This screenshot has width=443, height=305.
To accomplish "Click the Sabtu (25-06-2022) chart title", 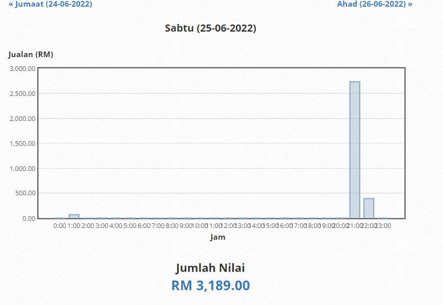I will click(x=210, y=28).
